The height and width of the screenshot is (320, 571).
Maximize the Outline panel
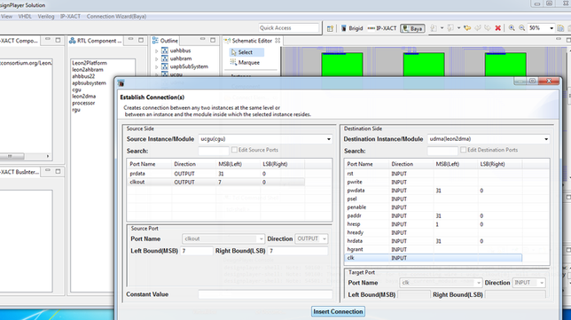213,40
